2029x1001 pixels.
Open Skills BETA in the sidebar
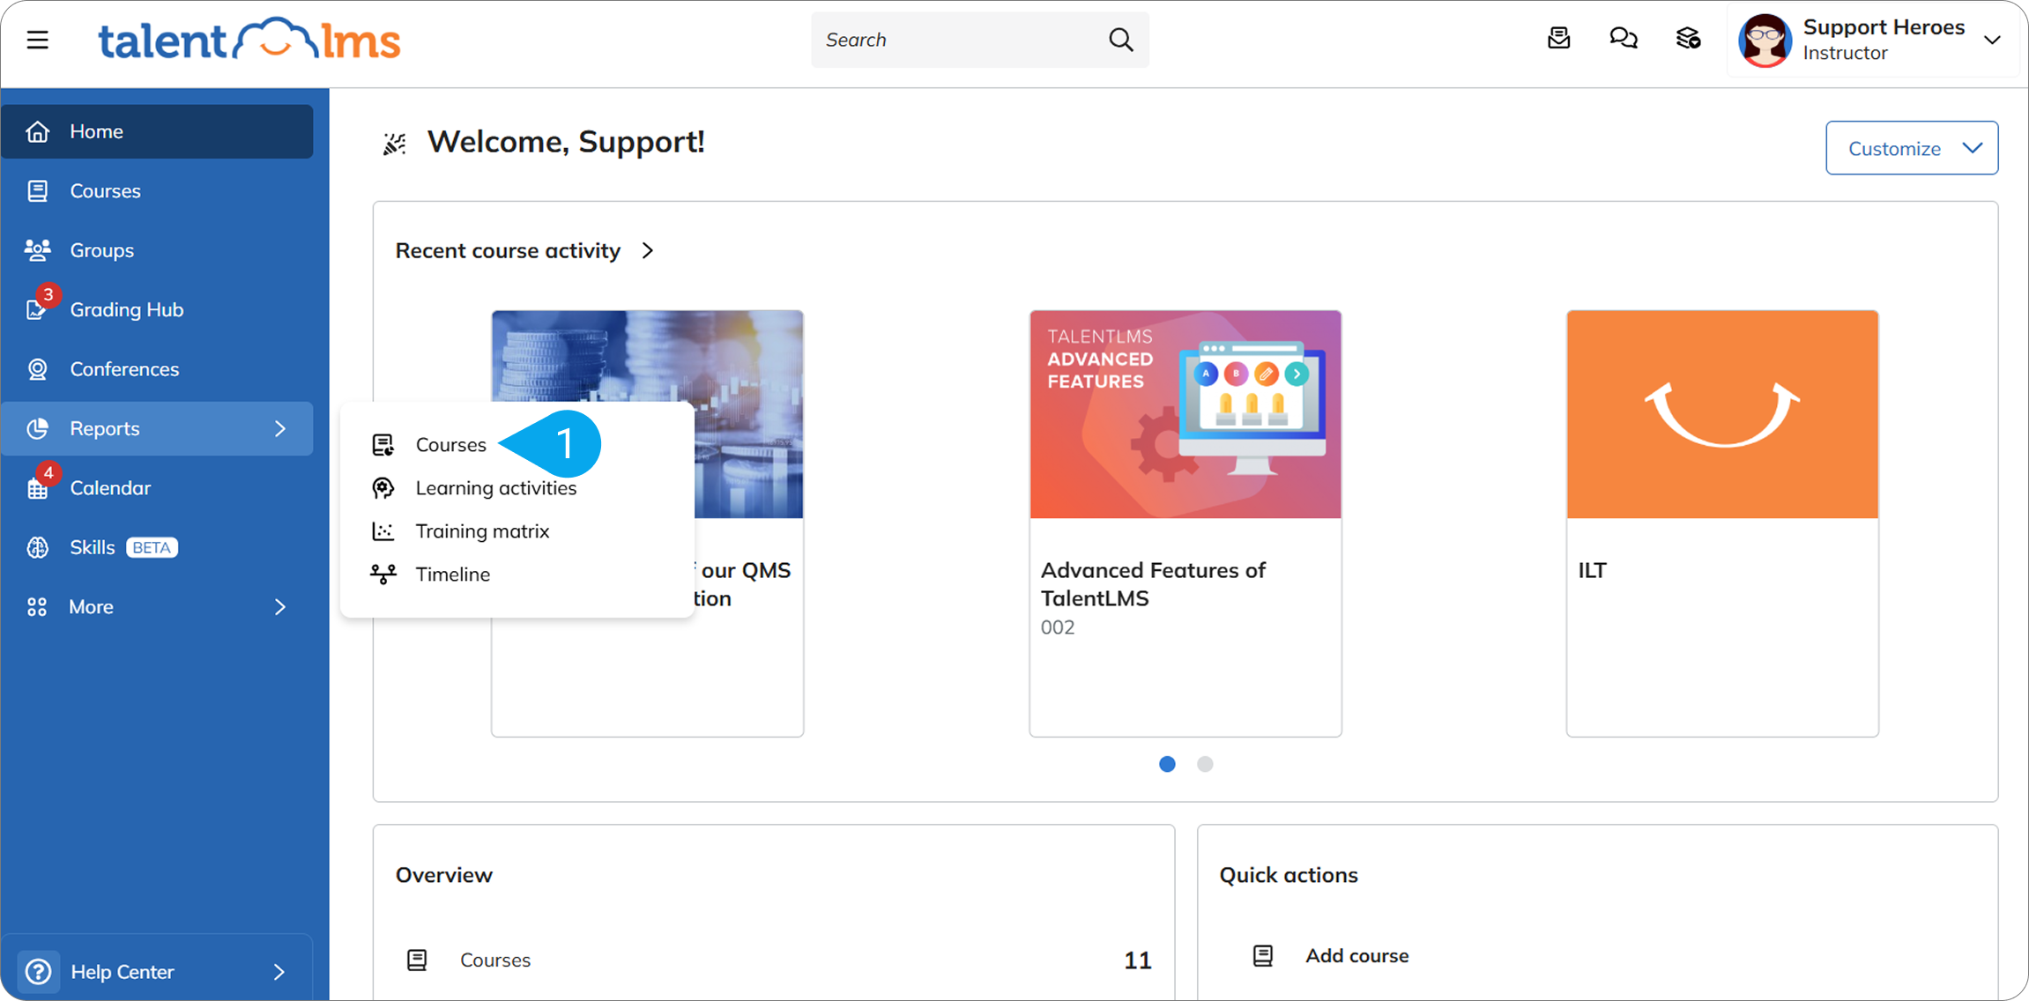click(x=157, y=547)
